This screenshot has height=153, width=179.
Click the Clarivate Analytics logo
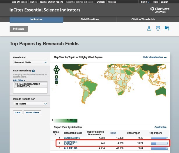[160, 10]
